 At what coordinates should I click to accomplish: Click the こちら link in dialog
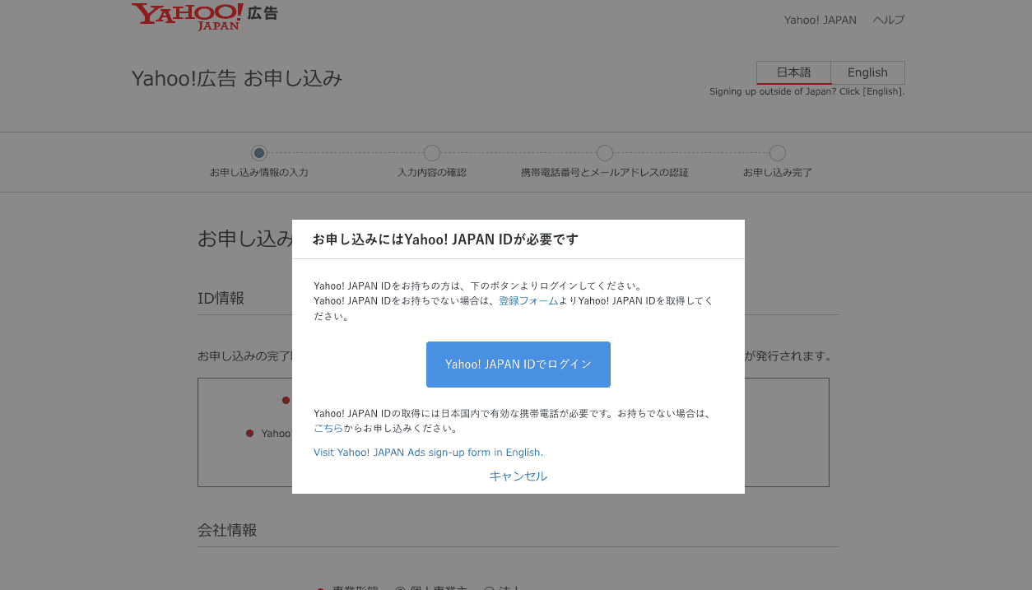pos(328,429)
